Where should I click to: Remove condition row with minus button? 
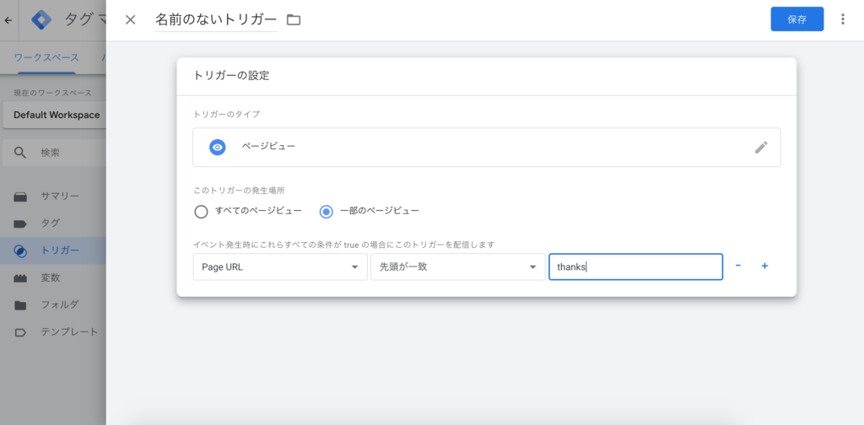(738, 266)
